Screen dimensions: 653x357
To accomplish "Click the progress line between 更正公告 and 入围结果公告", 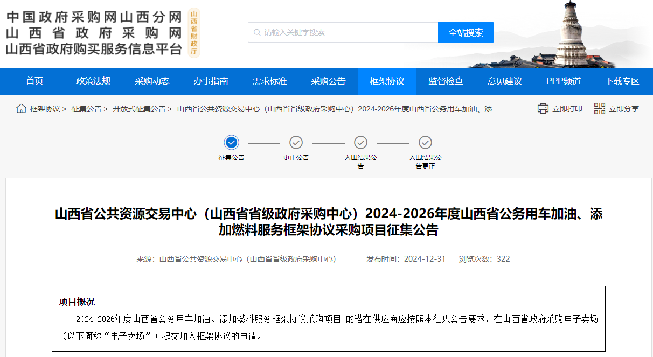I will coord(328,144).
